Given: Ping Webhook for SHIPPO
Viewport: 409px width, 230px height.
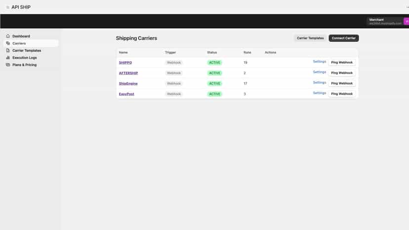Looking at the screenshot, I should (x=342, y=62).
